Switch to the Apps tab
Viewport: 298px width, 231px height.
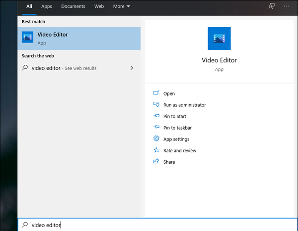tap(47, 6)
